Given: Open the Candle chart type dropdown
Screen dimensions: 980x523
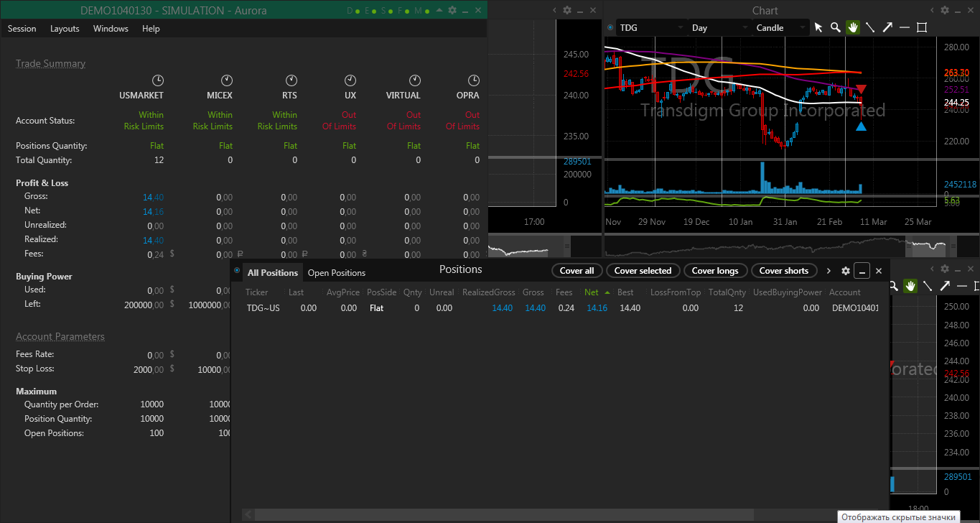Looking at the screenshot, I should [x=780, y=27].
